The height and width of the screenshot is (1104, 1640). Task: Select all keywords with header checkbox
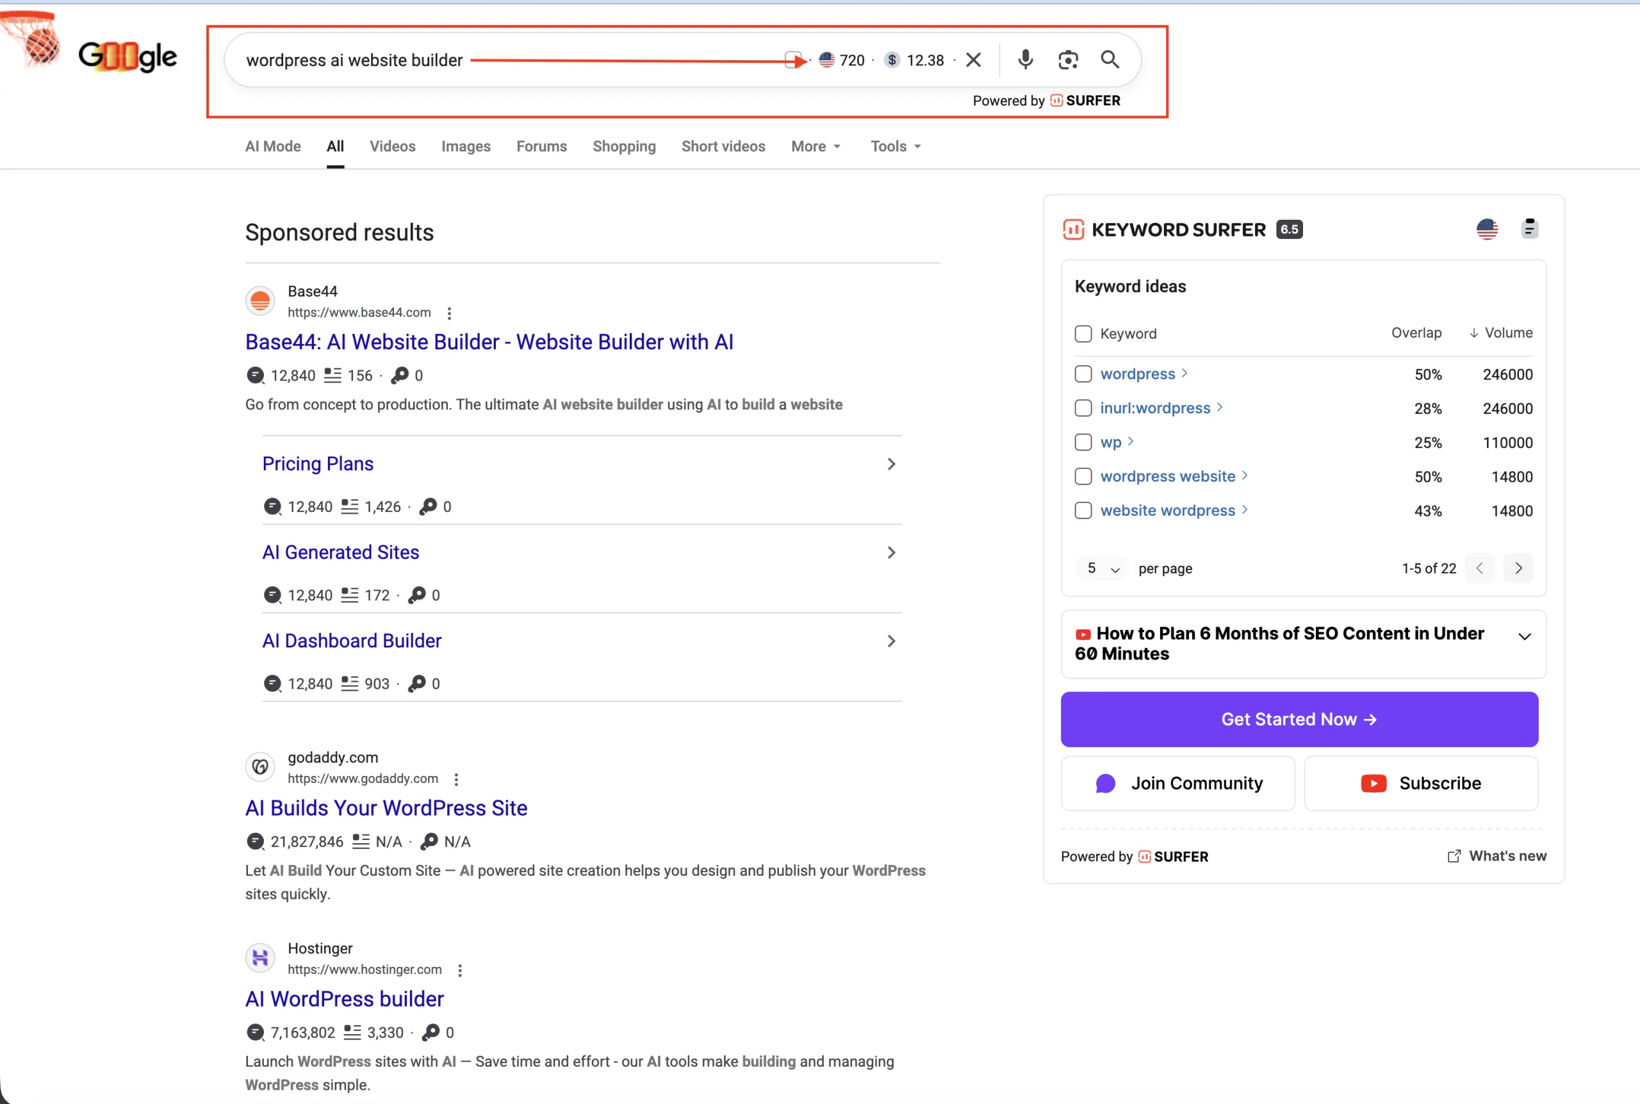click(x=1083, y=334)
